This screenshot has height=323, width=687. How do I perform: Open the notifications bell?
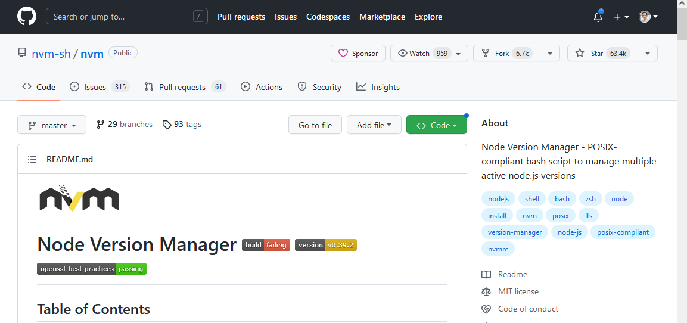(x=598, y=17)
